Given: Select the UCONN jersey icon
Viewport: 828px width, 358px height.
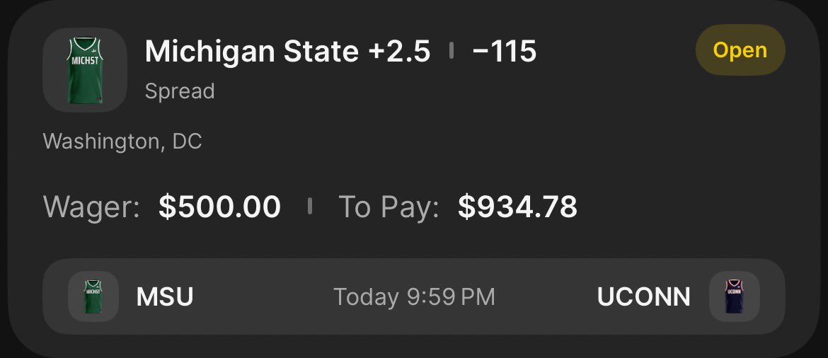Looking at the screenshot, I should pos(734,296).
